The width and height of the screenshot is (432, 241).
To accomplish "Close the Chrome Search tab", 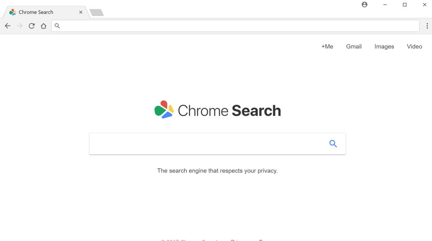I will tap(81, 12).
